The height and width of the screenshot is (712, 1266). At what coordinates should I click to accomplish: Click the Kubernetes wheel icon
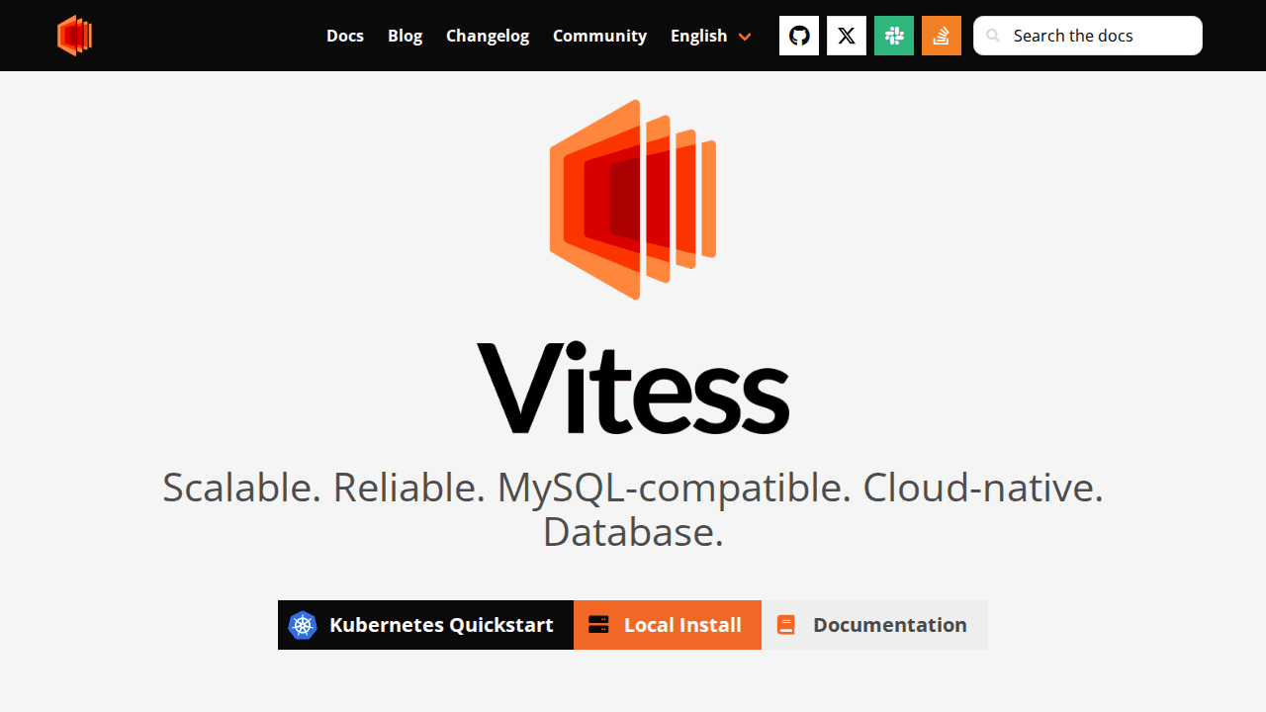303,625
